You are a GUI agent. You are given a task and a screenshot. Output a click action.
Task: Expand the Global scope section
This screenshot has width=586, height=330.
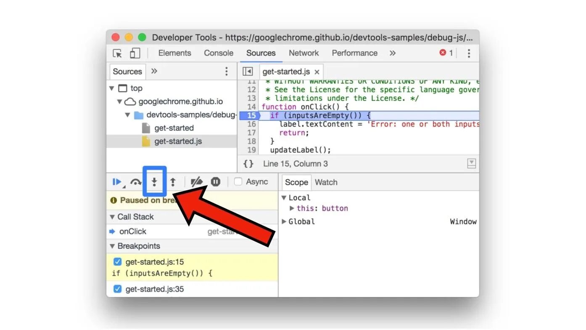[x=284, y=222]
